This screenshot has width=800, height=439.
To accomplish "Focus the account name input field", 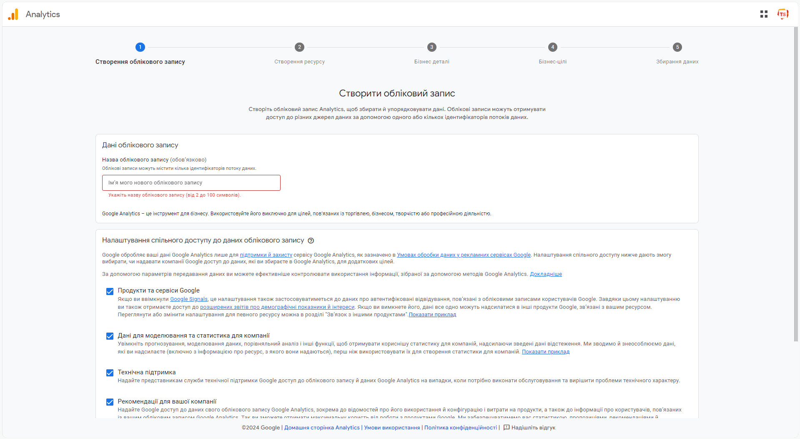I will click(191, 183).
